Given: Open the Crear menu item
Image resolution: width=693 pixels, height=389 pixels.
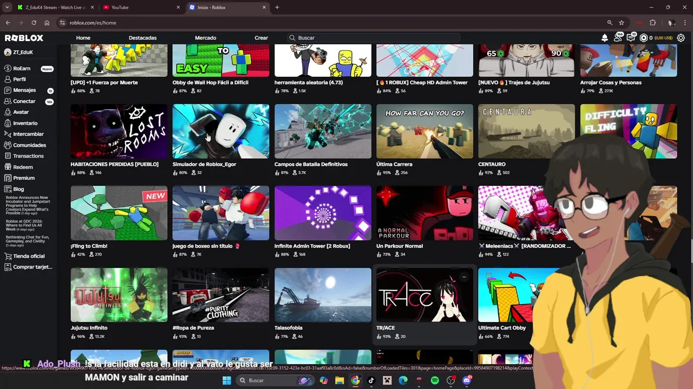Looking at the screenshot, I should click(x=261, y=38).
